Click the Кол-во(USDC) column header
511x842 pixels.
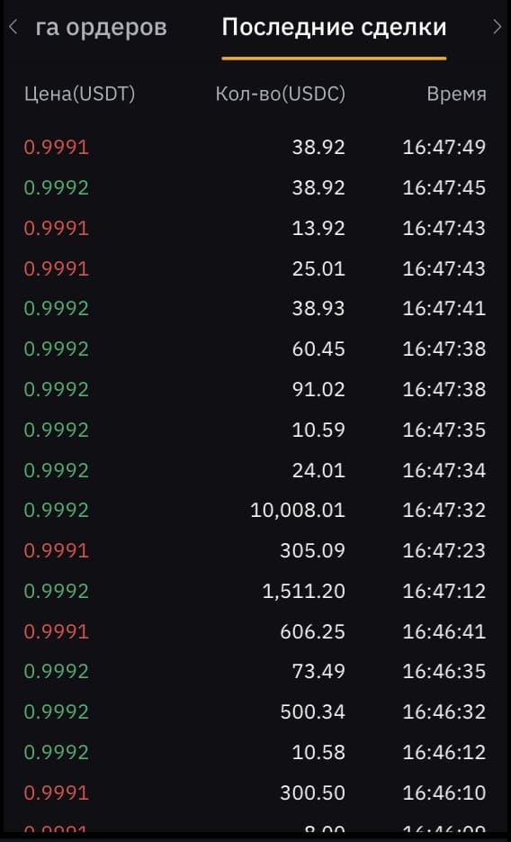coord(281,94)
